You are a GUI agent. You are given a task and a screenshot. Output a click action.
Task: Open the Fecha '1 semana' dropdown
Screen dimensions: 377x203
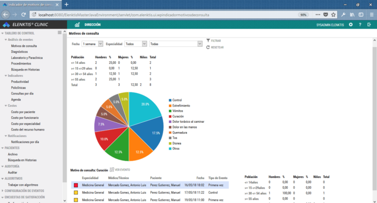pyautogui.click(x=92, y=44)
